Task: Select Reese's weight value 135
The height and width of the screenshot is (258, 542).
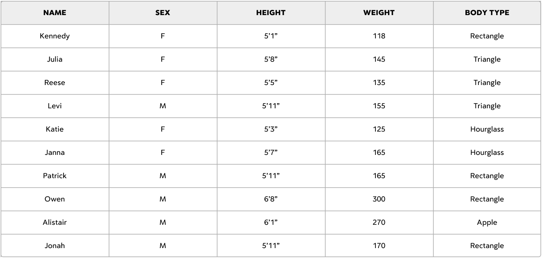Action: pos(379,83)
